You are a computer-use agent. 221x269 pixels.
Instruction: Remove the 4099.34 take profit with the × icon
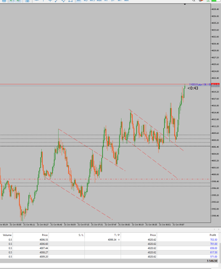click(119, 240)
